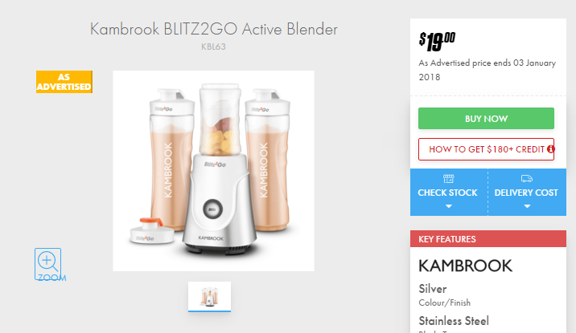Click the Stainless Steel feature text

tap(454, 321)
